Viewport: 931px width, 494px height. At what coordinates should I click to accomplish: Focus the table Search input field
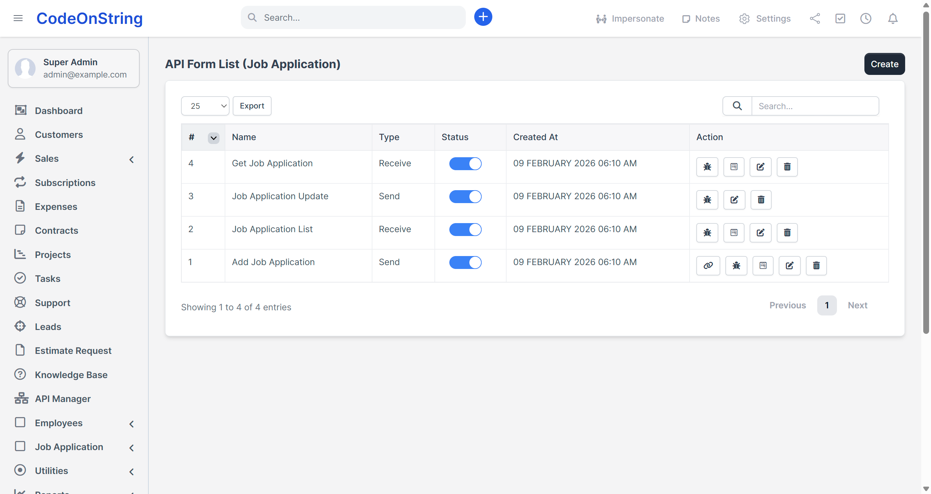point(815,106)
